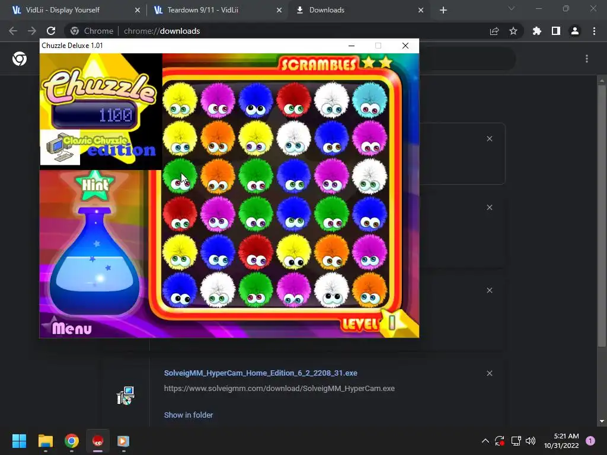607x455 pixels.
Task: Open Chrome profile menu
Action: (575, 31)
